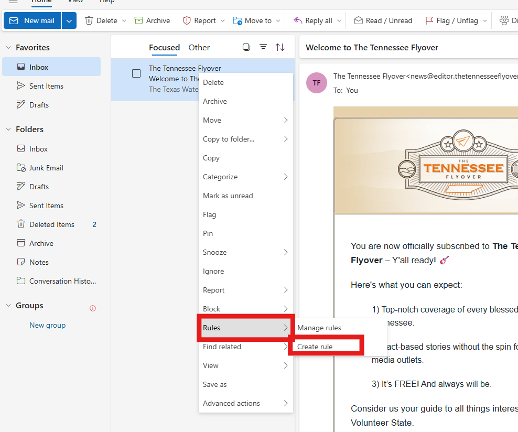Select Mark as unread in context menu
Screen dimensions: 518x432
click(246, 196)
